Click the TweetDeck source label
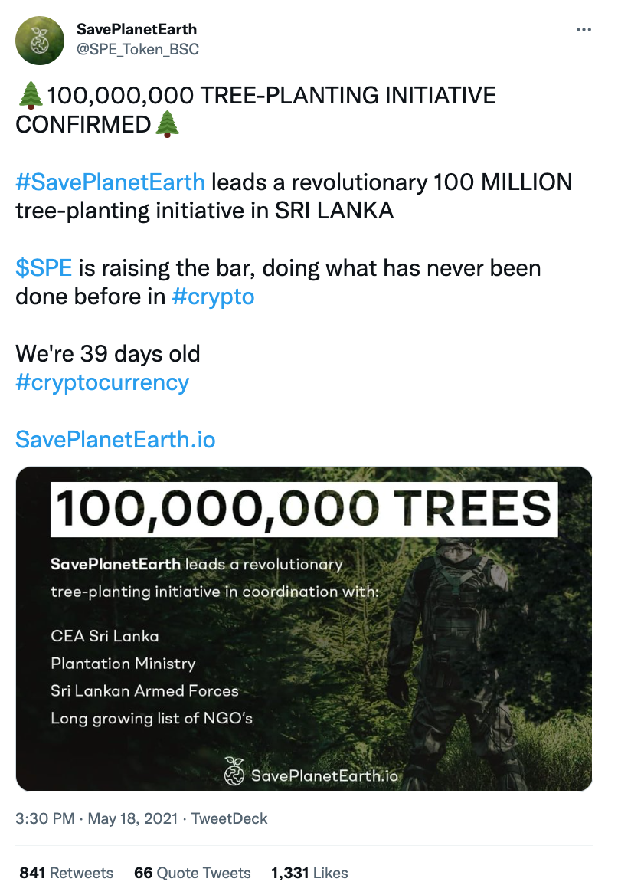 pos(229,819)
